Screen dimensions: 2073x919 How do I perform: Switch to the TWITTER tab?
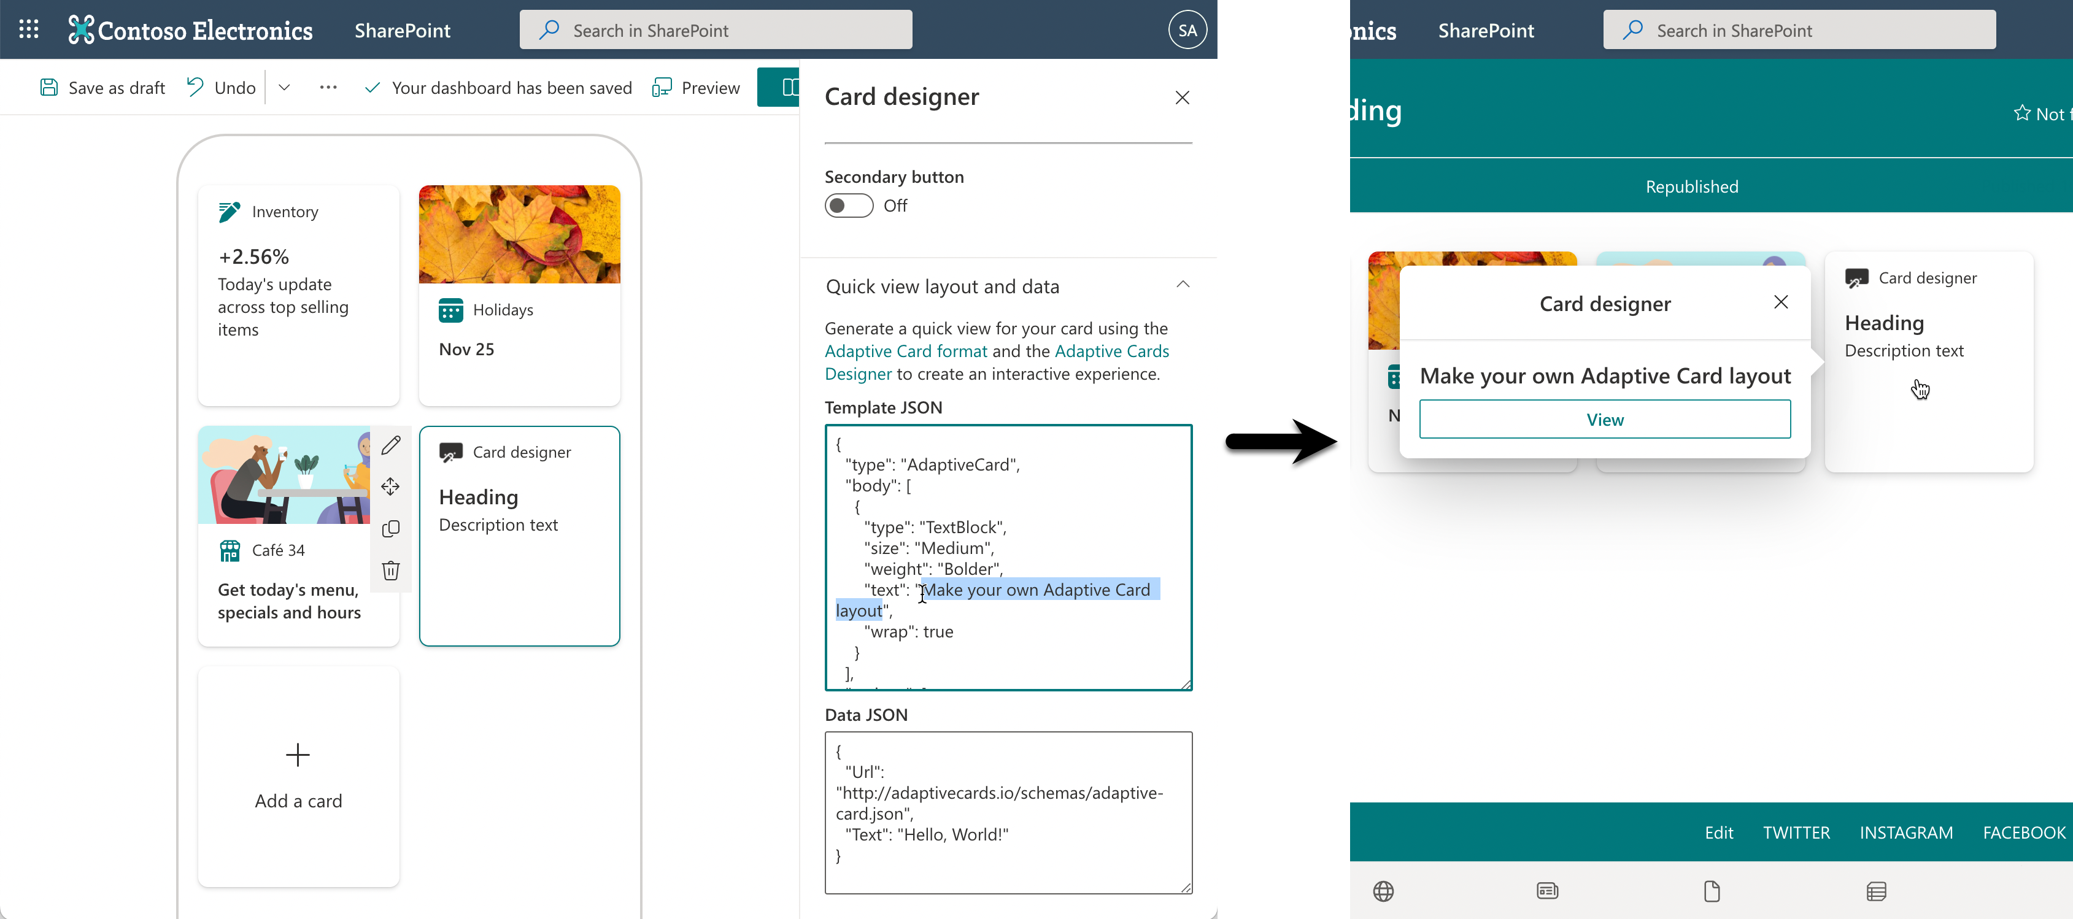(x=1796, y=832)
